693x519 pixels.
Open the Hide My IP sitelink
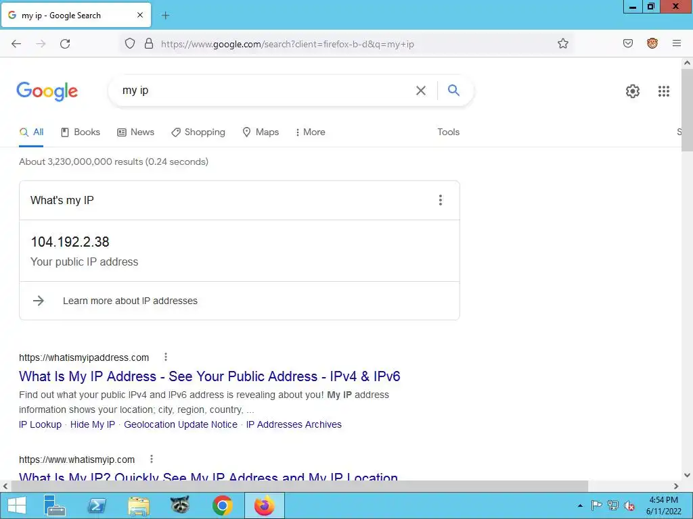coord(92,424)
